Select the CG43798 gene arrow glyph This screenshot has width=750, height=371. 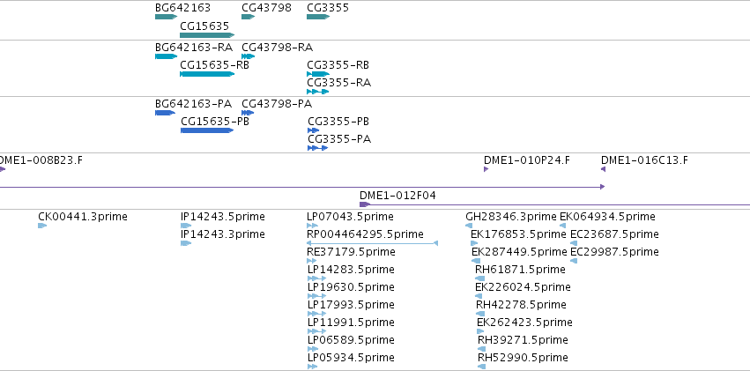(249, 17)
